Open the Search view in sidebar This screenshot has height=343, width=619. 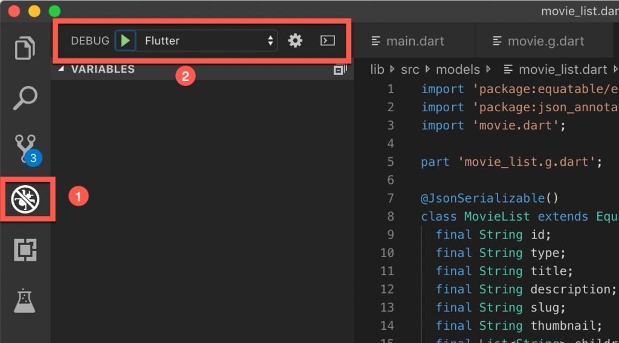click(25, 99)
